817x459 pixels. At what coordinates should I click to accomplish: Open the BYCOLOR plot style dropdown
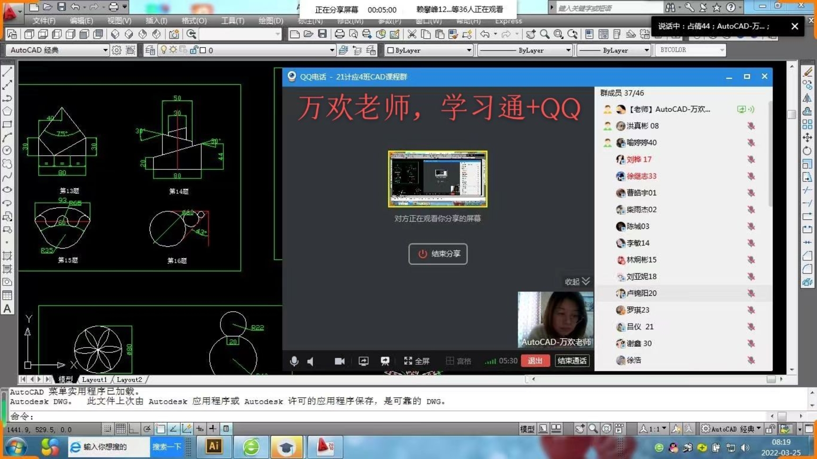[x=690, y=50]
